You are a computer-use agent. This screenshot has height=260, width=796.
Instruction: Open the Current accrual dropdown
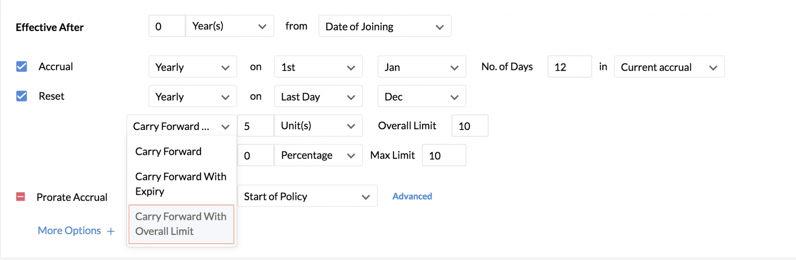(x=669, y=67)
